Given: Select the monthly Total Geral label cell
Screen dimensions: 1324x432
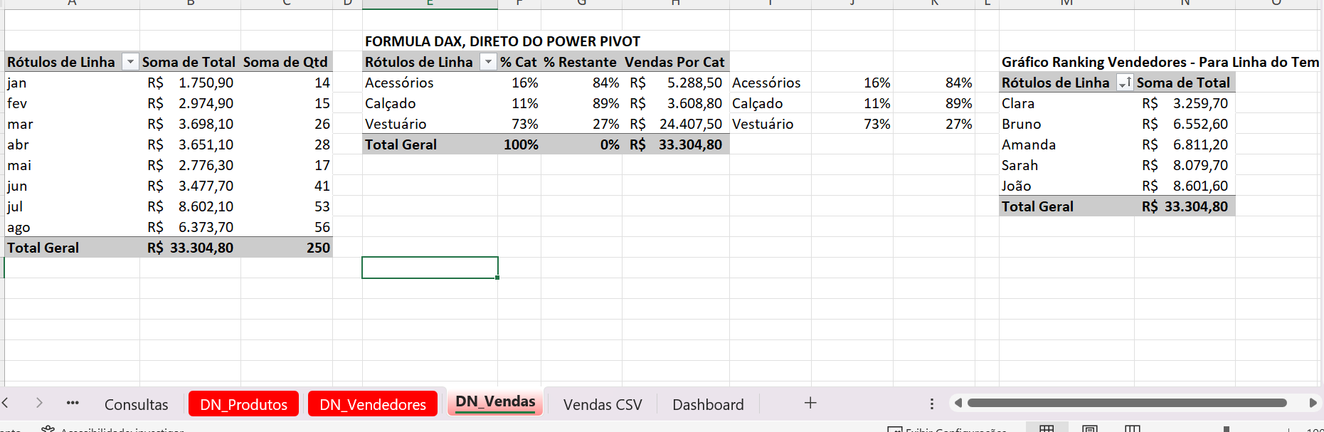Looking at the screenshot, I should (x=72, y=248).
